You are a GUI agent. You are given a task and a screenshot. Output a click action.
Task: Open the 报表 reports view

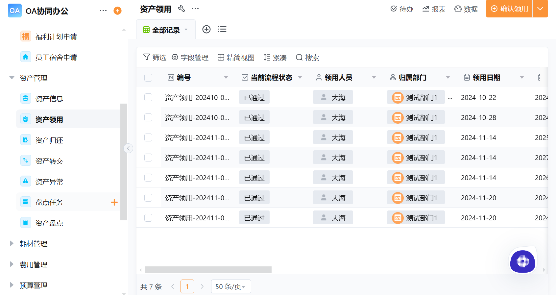pos(434,9)
